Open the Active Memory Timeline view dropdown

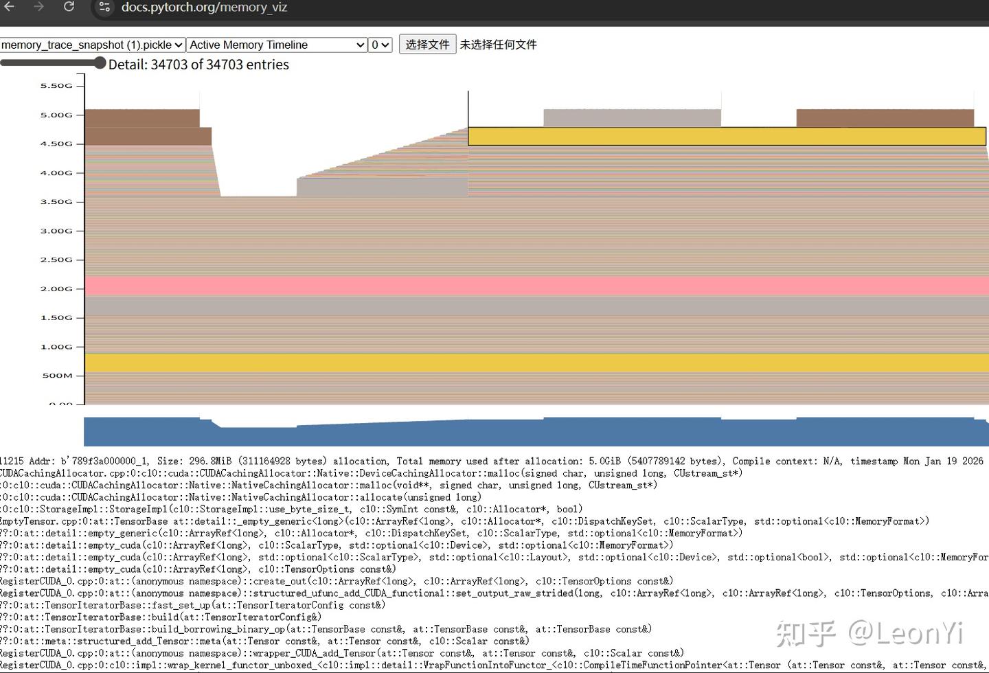click(277, 45)
